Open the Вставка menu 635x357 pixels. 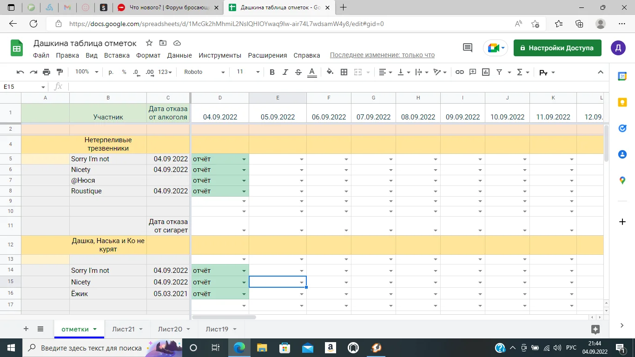[x=117, y=55]
